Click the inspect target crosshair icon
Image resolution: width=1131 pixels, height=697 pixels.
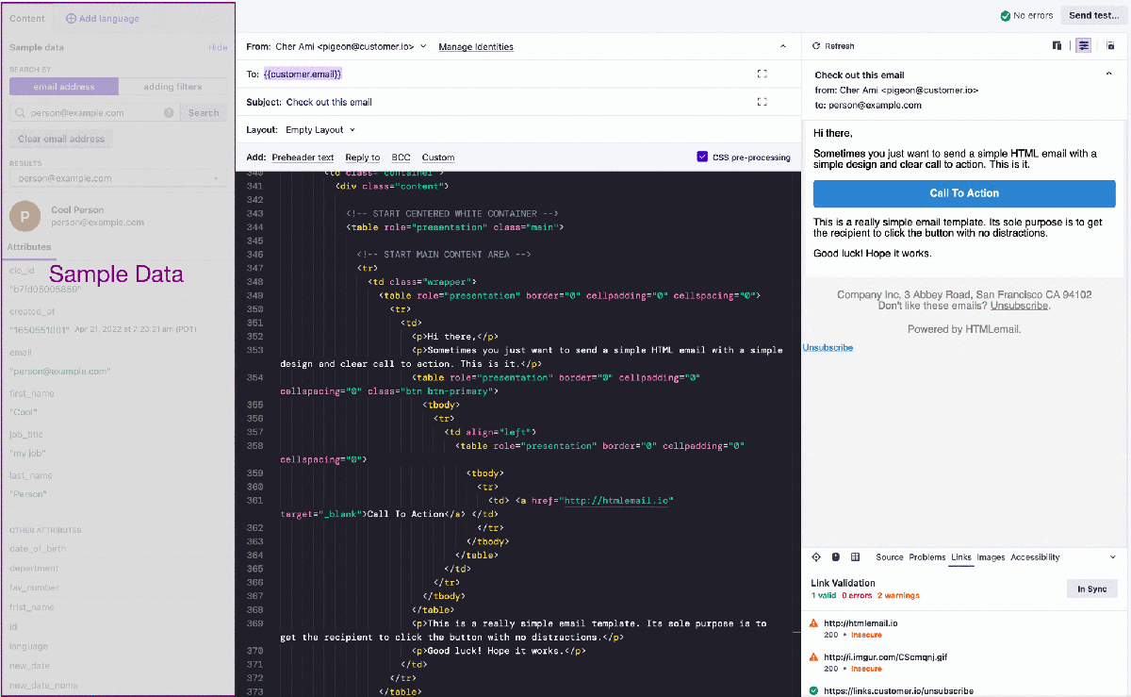(x=816, y=557)
